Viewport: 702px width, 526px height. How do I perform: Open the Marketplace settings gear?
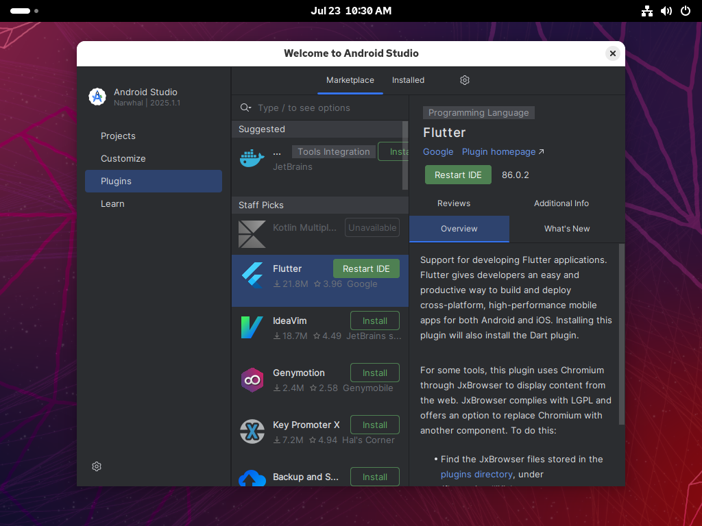click(465, 80)
